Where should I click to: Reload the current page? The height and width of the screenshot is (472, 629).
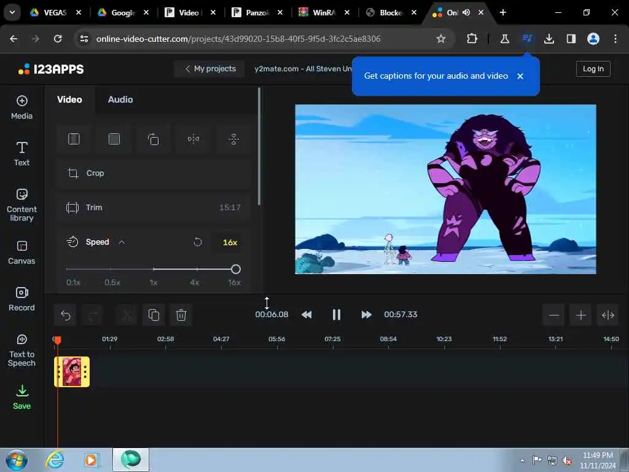[58, 39]
